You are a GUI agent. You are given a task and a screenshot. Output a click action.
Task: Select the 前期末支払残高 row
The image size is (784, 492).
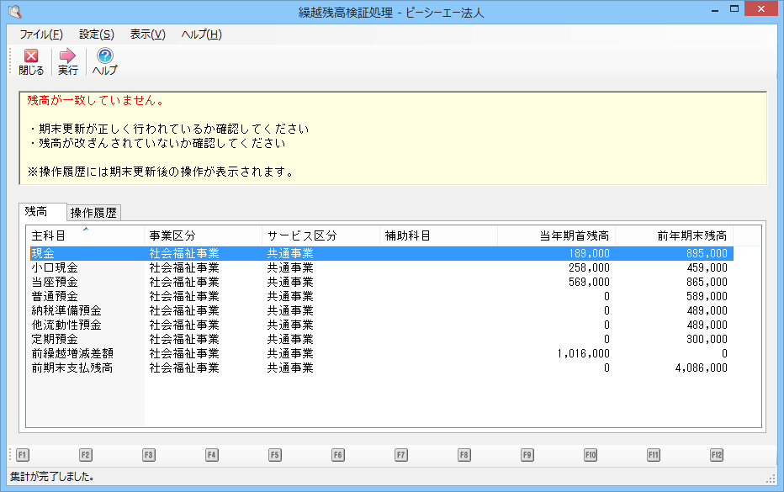72,368
